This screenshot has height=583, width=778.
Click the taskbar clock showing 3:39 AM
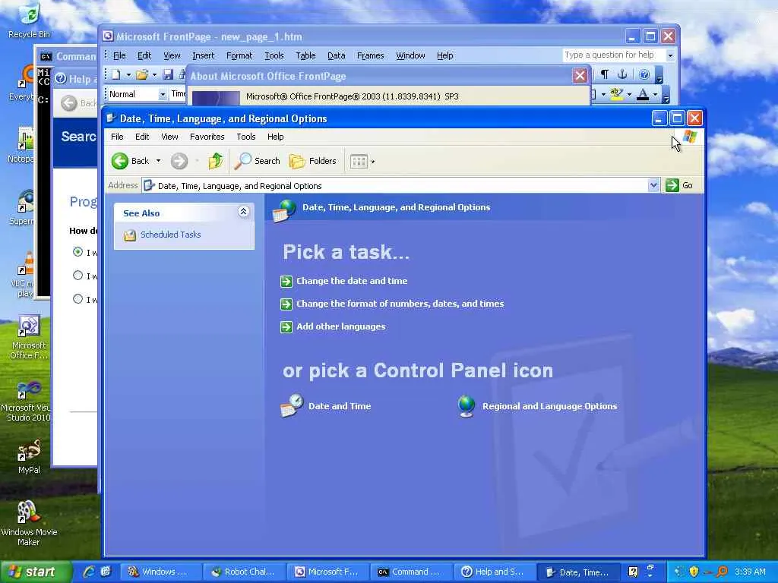click(x=750, y=572)
